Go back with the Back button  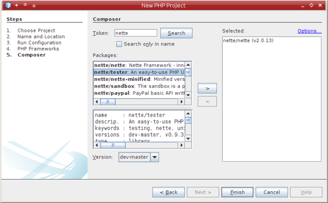[x=169, y=192]
